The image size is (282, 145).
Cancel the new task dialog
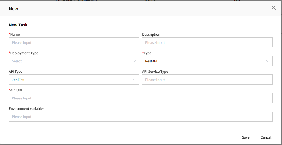tap(266, 137)
